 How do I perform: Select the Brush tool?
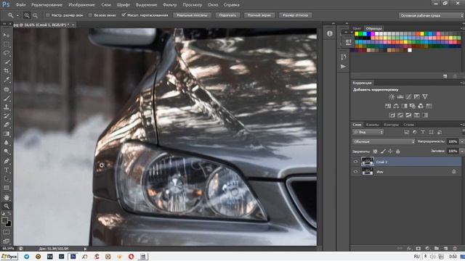pyautogui.click(x=7, y=98)
